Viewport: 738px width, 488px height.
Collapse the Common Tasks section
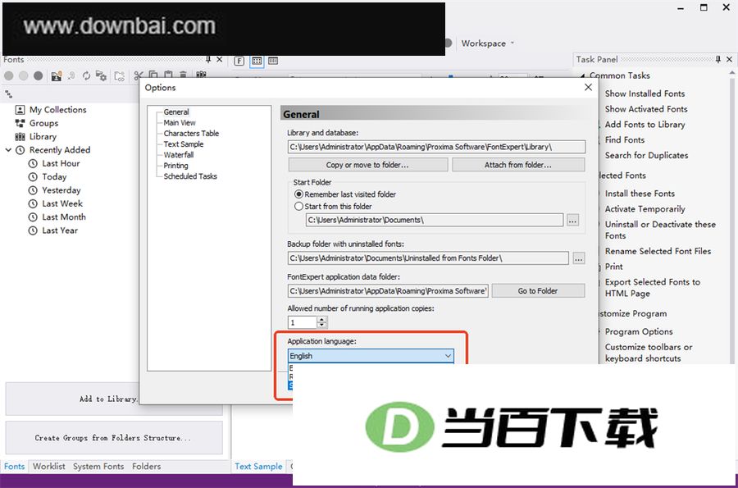coord(582,75)
